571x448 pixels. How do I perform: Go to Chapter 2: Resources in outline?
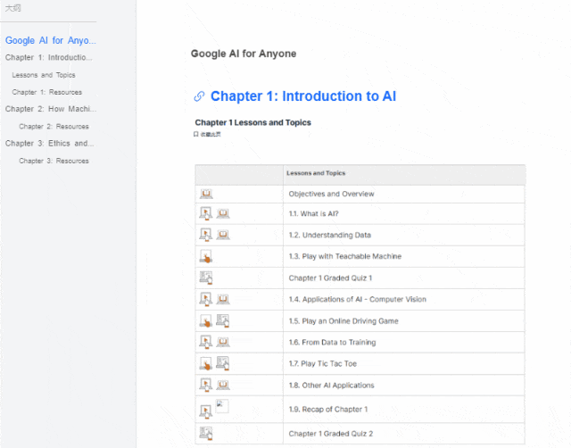coord(54,127)
